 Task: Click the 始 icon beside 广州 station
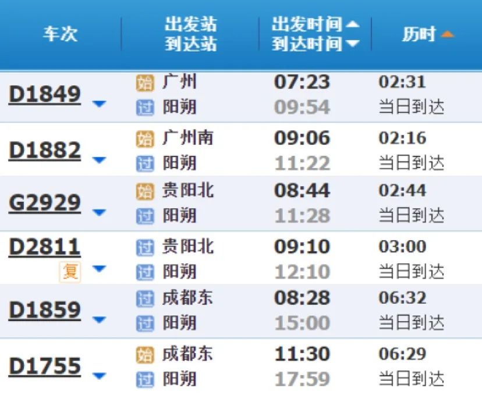(x=145, y=83)
